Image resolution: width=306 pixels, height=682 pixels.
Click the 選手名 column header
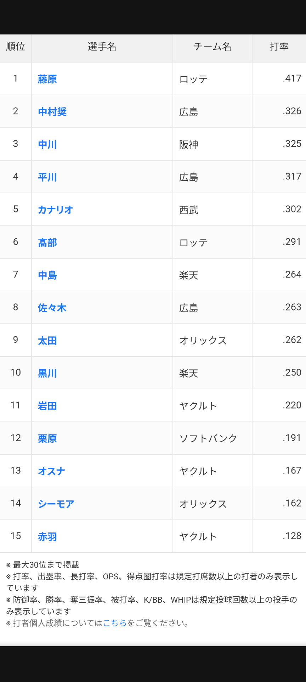pyautogui.click(x=102, y=47)
